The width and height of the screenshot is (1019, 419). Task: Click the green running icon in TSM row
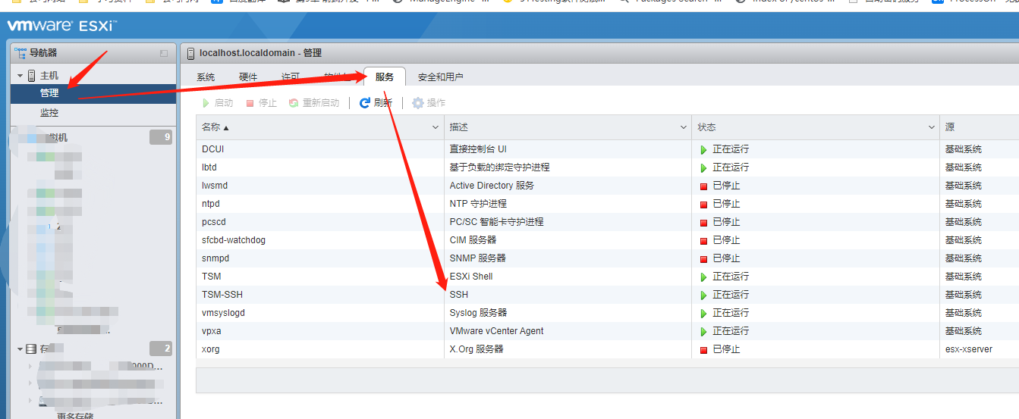tap(703, 277)
